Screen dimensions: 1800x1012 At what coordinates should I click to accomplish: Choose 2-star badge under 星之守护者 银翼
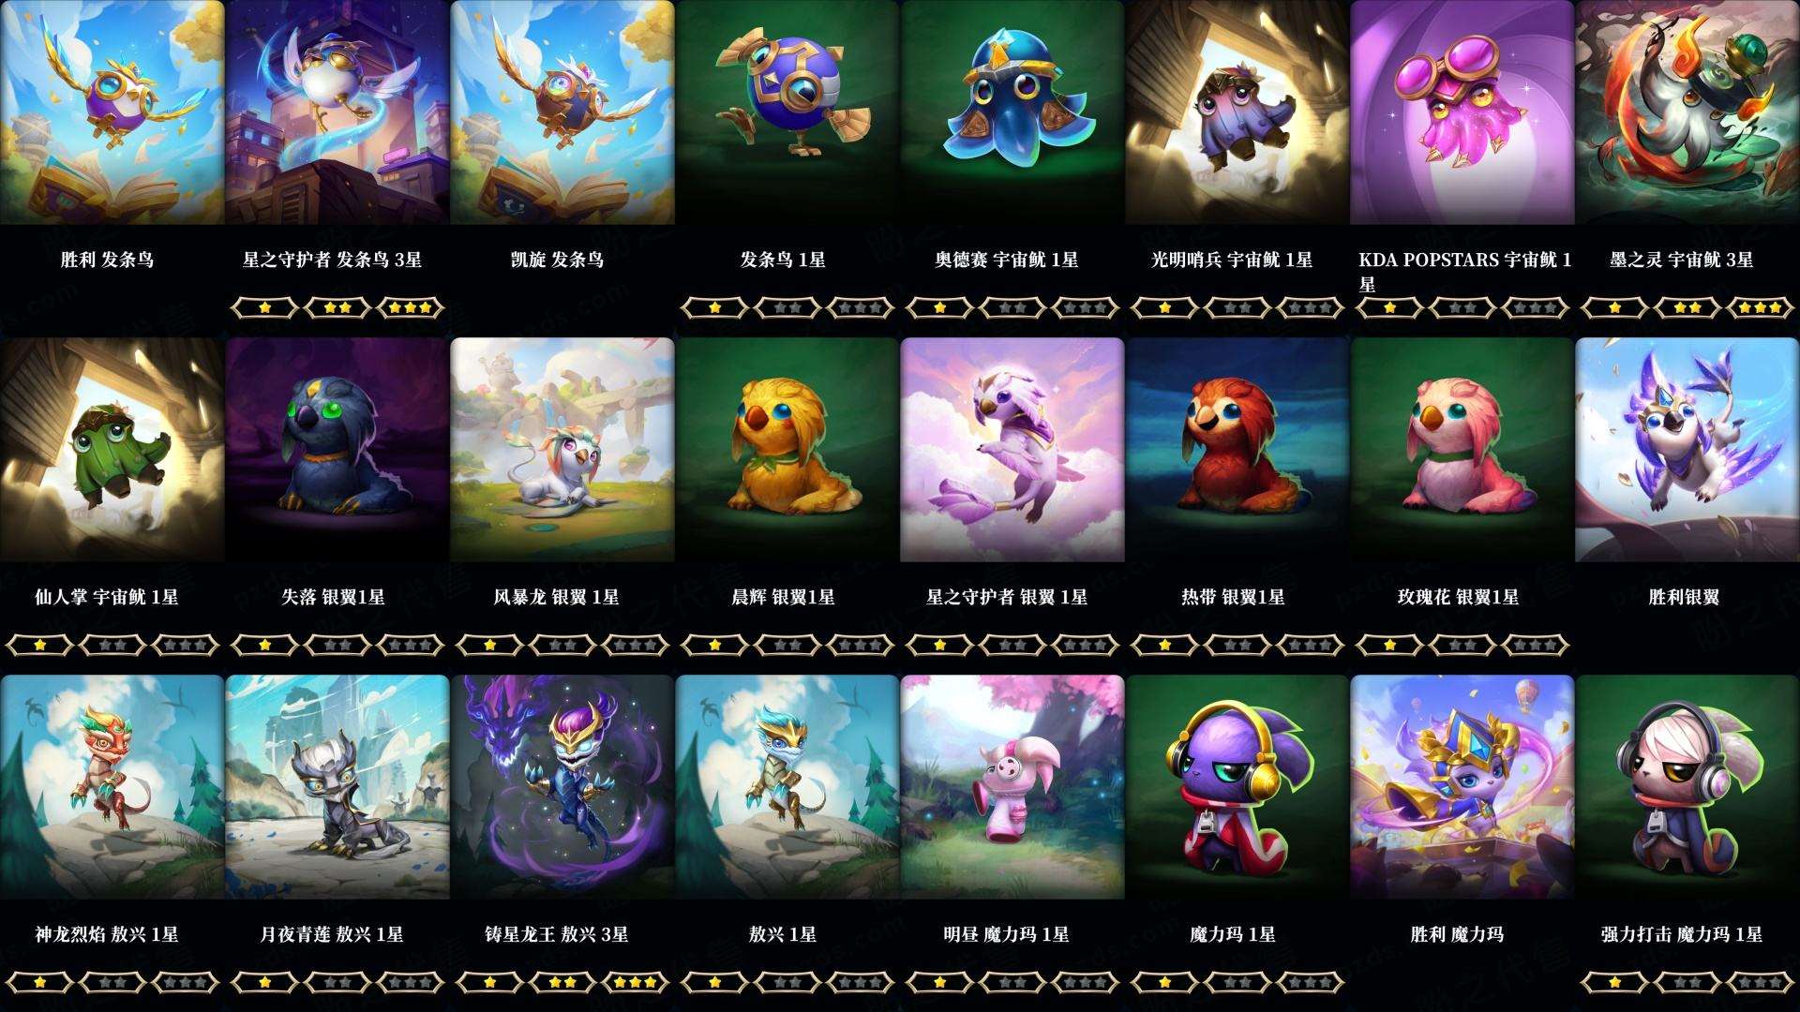click(1012, 645)
